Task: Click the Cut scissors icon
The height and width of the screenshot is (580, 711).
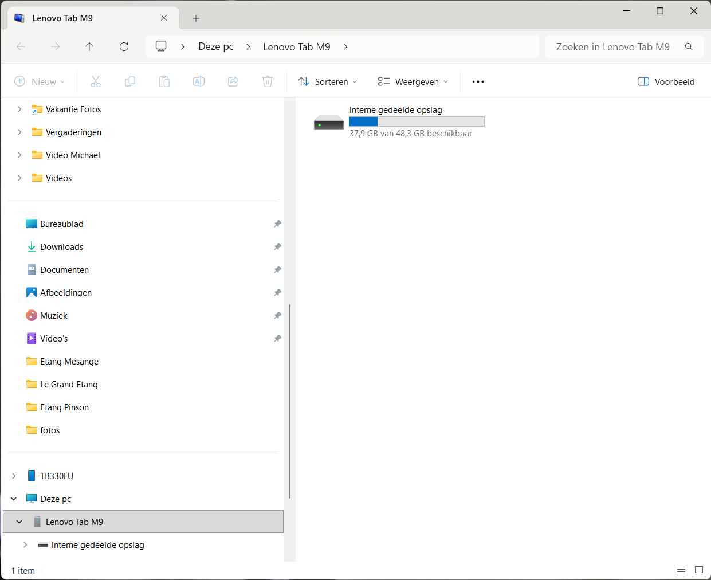Action: [x=96, y=81]
